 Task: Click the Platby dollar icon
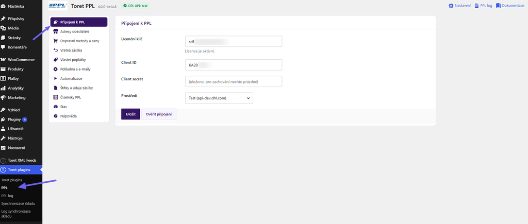tap(3, 78)
